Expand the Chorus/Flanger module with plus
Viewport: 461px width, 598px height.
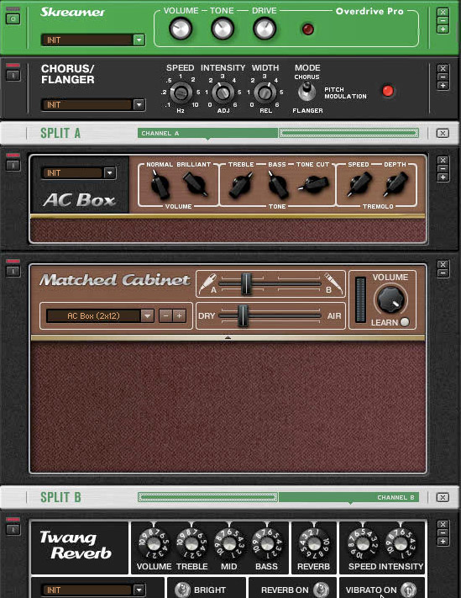point(443,86)
